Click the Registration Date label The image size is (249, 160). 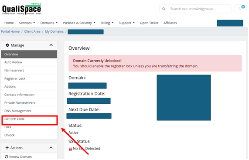pyautogui.click(x=87, y=94)
